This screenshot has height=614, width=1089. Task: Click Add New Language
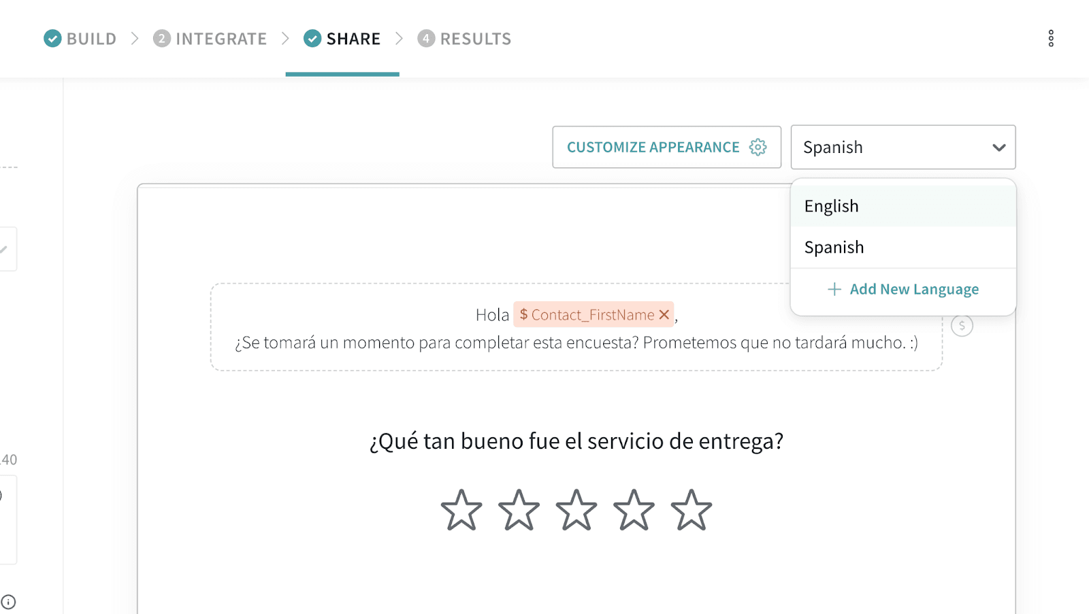point(903,290)
